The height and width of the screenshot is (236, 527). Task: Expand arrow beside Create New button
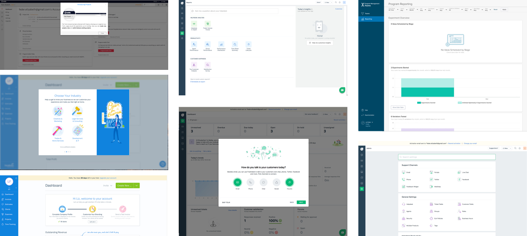point(137,185)
